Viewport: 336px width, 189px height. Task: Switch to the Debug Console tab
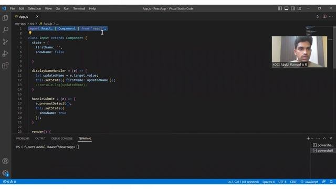point(62,139)
